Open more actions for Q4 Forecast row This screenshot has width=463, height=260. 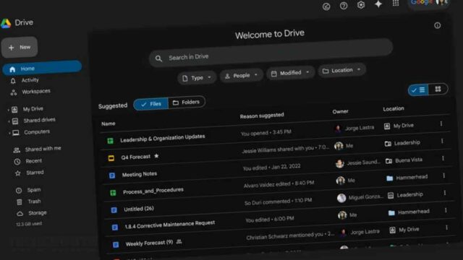coord(442,142)
